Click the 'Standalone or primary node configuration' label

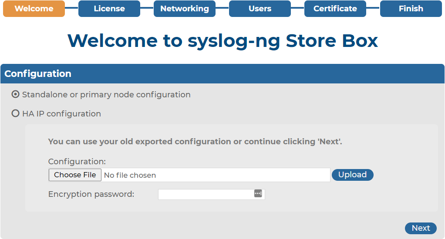pos(106,95)
